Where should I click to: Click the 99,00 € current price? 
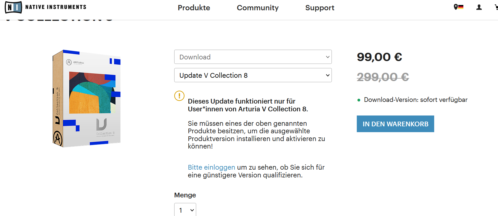(x=379, y=57)
